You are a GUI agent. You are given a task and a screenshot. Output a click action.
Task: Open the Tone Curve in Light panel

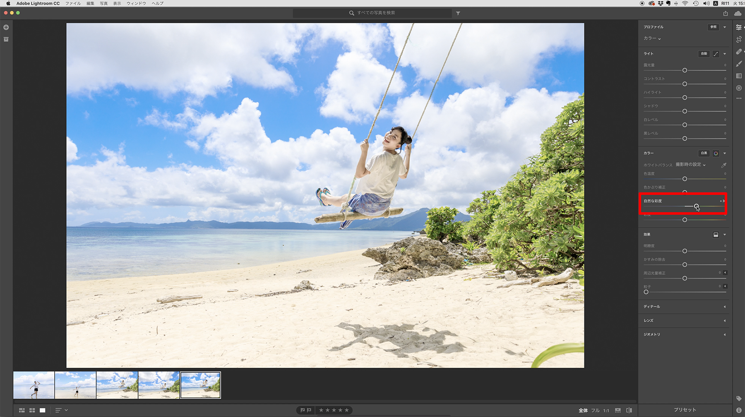[716, 54]
